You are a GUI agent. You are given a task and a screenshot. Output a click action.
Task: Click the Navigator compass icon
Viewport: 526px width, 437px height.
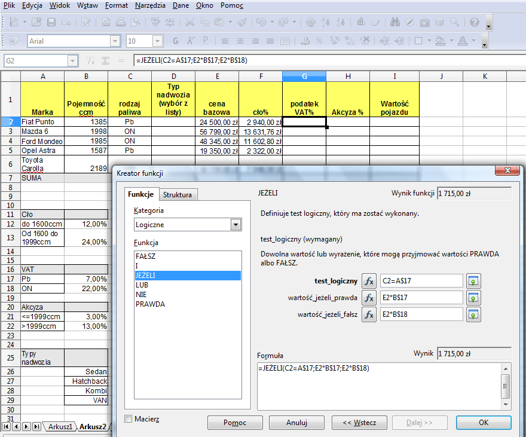(x=409, y=22)
